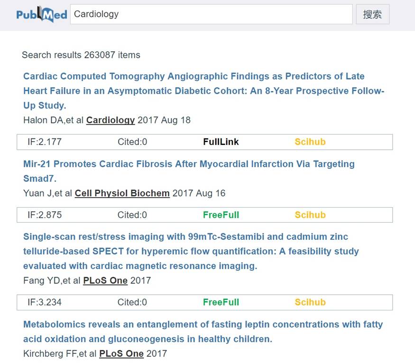The image size is (415, 363).
Task: Click the Cardiology search input field
Action: pos(211,14)
